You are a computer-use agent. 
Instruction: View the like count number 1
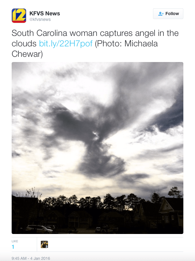coord(13,247)
